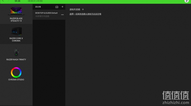Switch to the 裝置 tab
191x106 pixels.
tap(18, 1)
